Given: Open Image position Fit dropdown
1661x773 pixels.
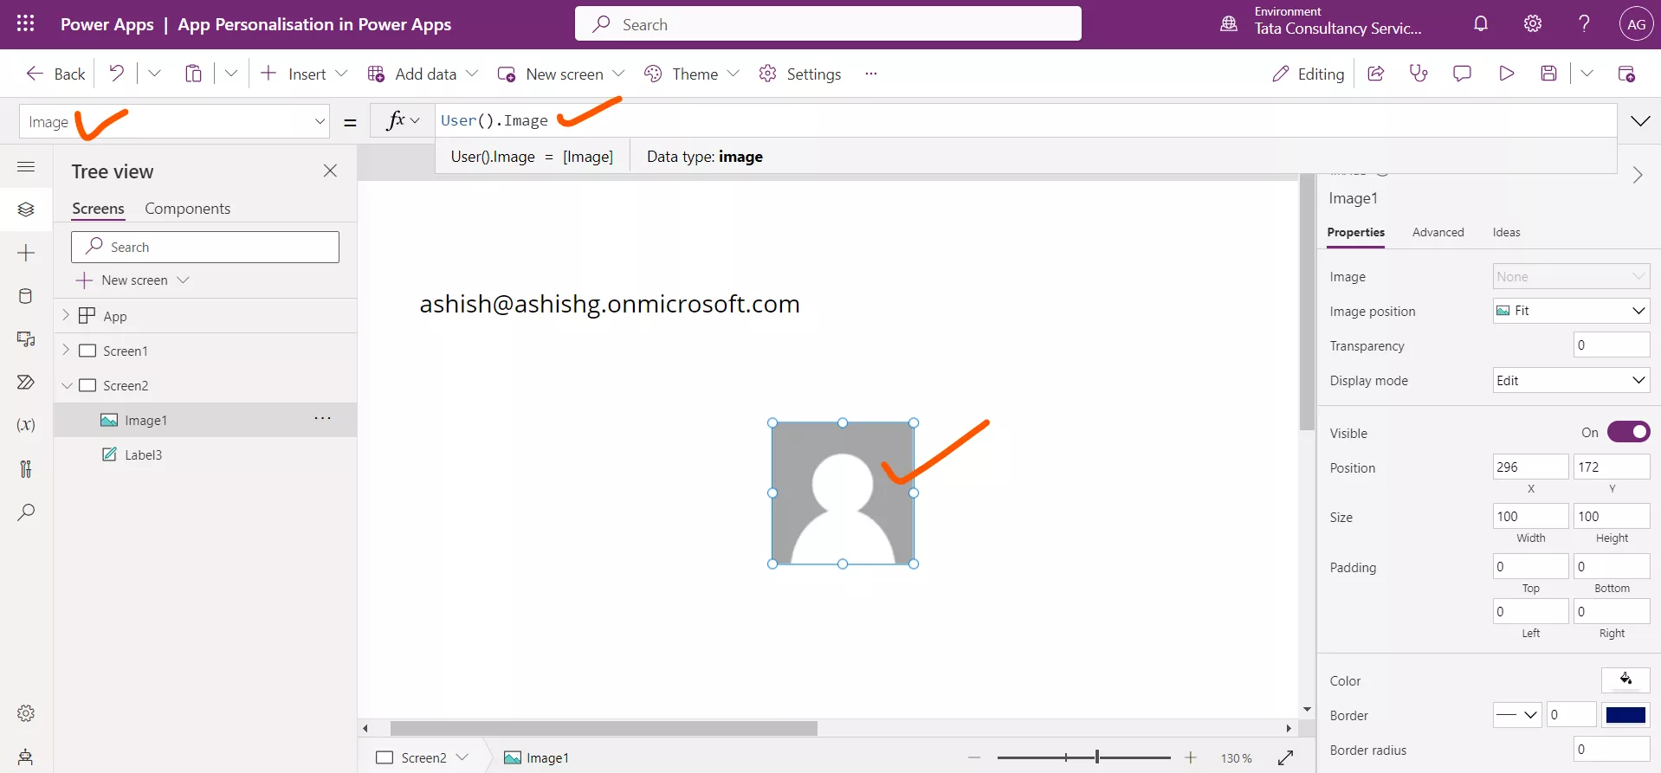Looking at the screenshot, I should point(1571,311).
